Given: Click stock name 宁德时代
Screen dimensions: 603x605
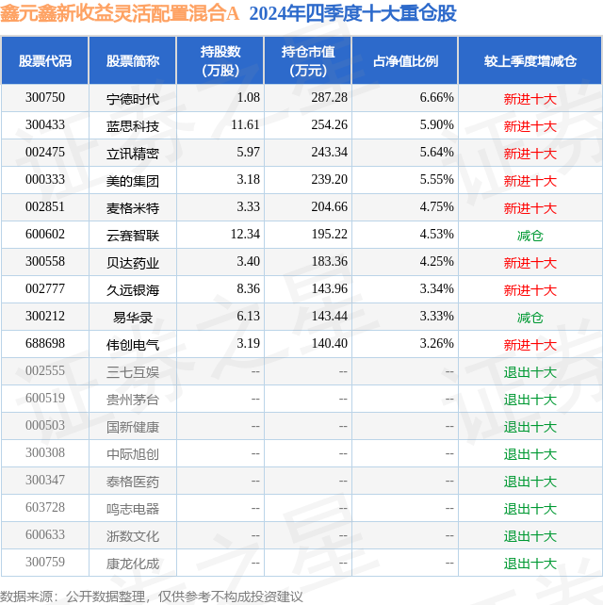Looking at the screenshot, I should click(x=133, y=99).
